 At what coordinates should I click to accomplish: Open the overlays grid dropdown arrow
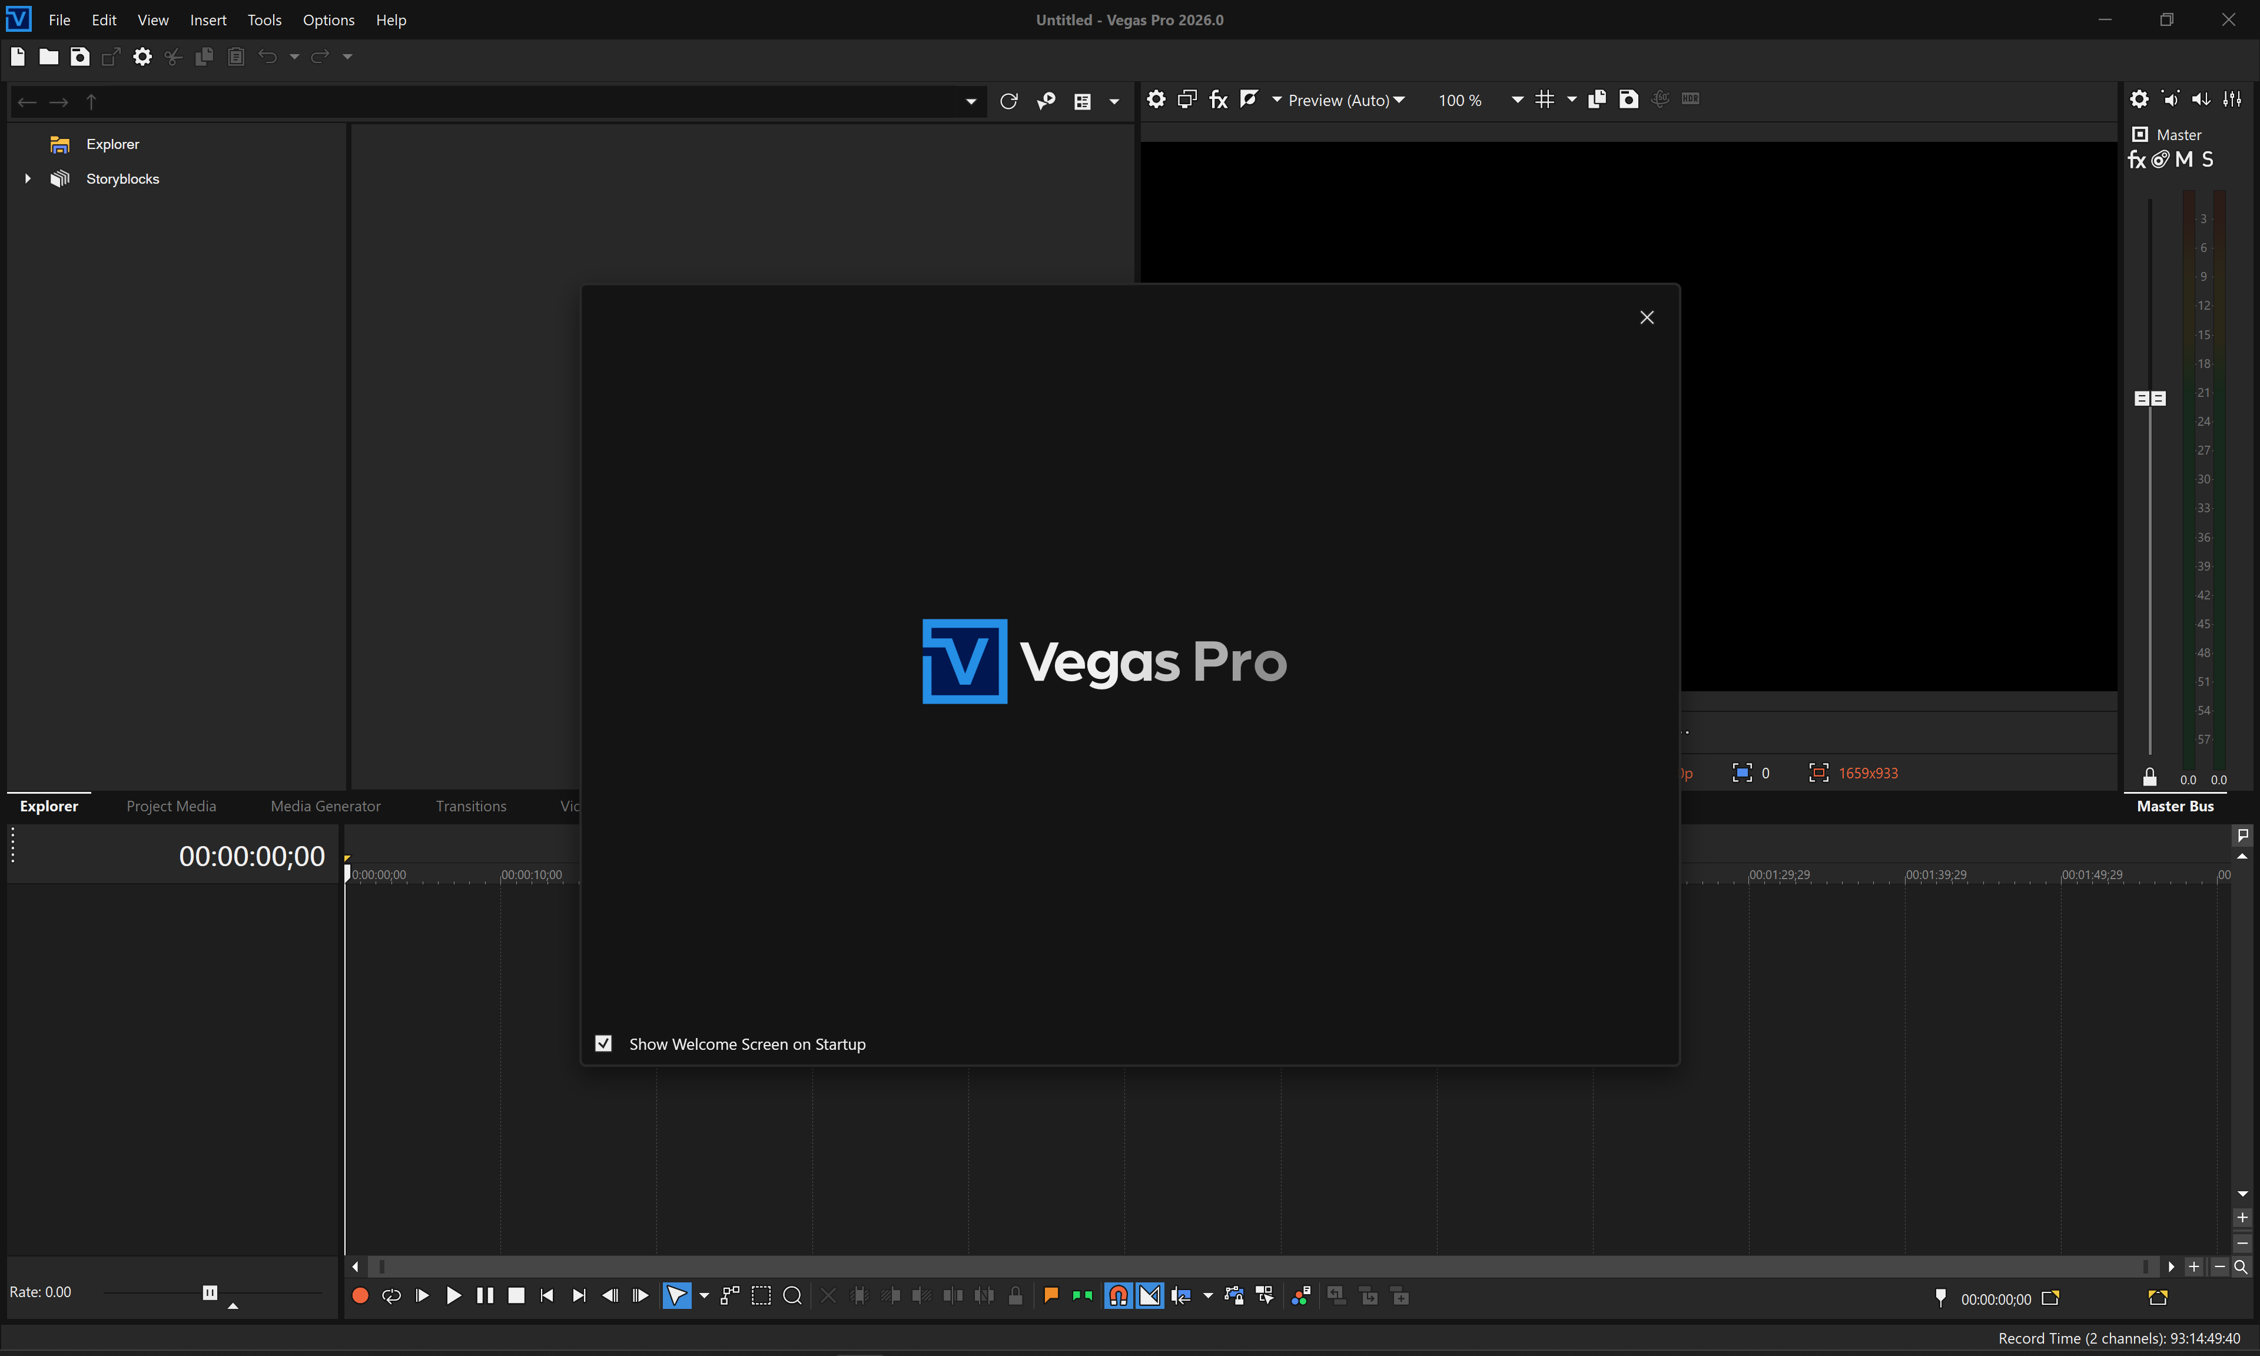click(x=1571, y=100)
